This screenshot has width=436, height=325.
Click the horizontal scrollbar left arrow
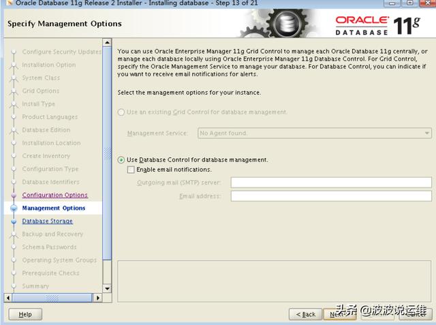(x=8, y=298)
